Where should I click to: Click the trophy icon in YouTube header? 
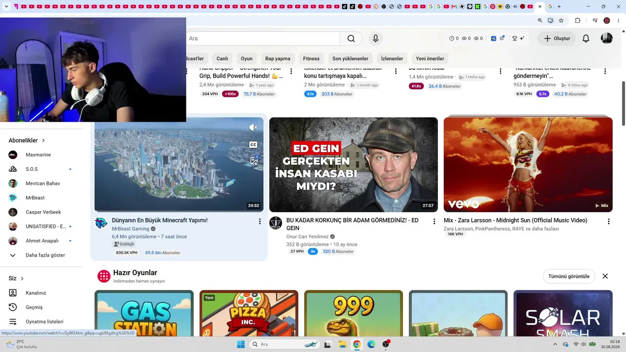(514, 39)
